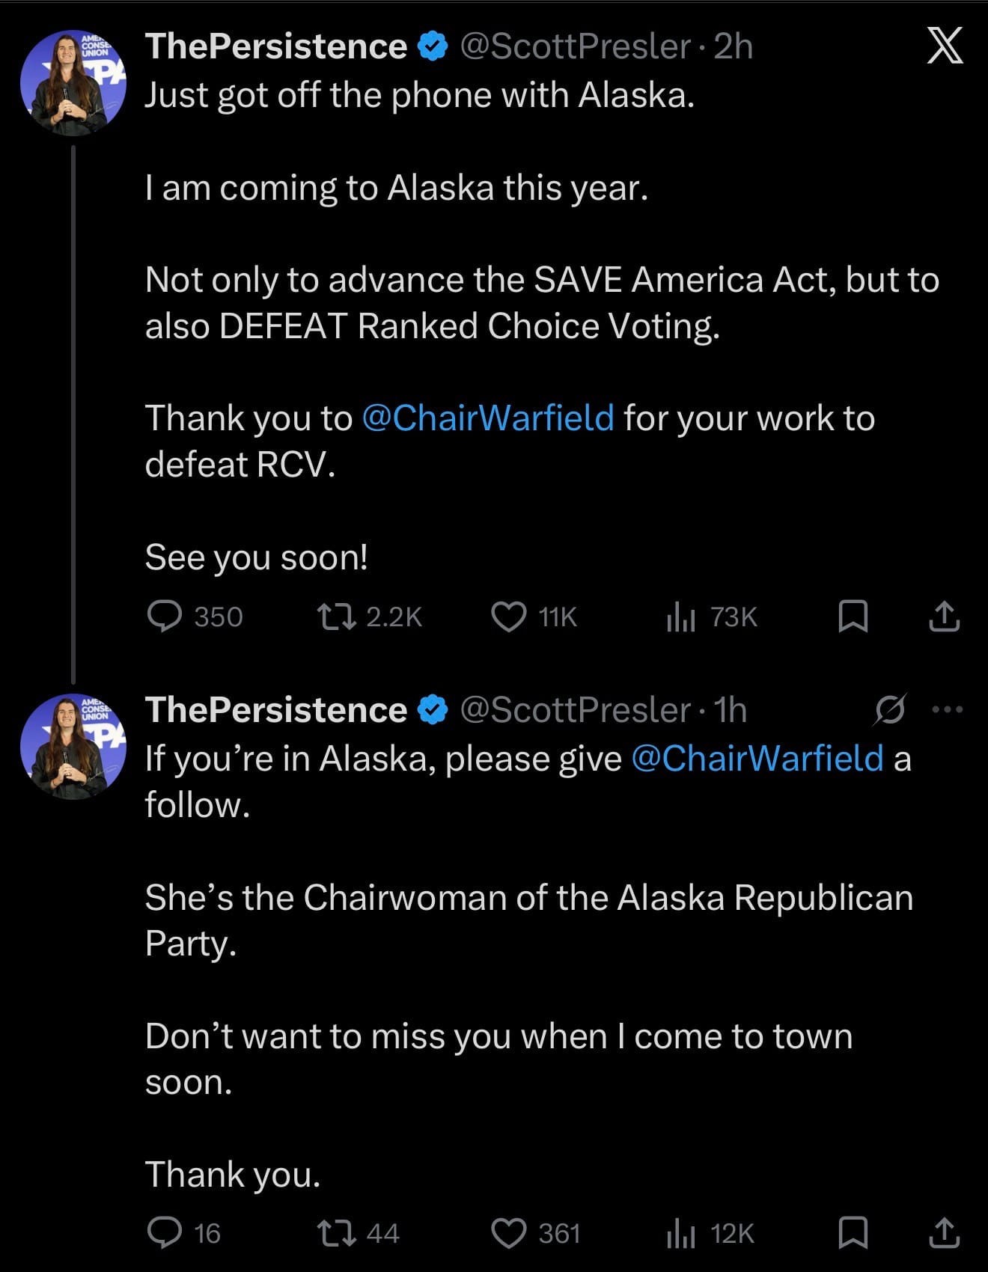Open the second tweet's profile avatar
988x1272 pixels.
[x=73, y=747]
